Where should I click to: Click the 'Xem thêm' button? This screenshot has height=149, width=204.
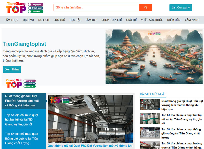coord(12,69)
